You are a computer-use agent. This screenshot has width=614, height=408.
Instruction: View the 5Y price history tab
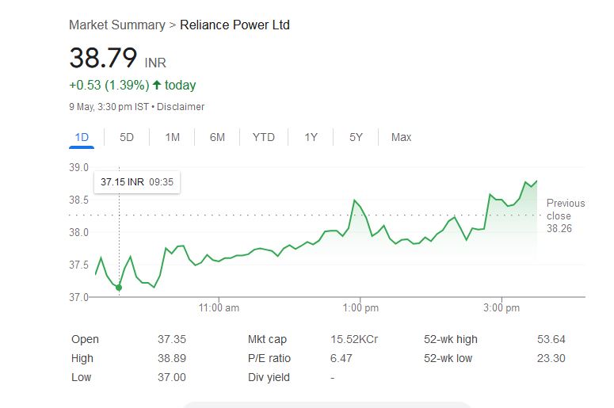click(356, 137)
